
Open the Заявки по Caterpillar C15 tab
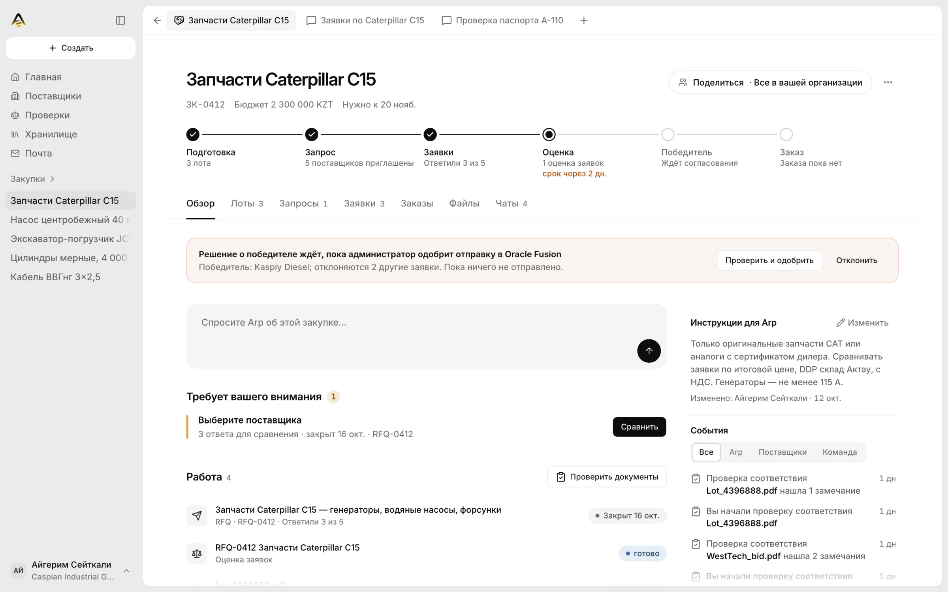(x=365, y=20)
